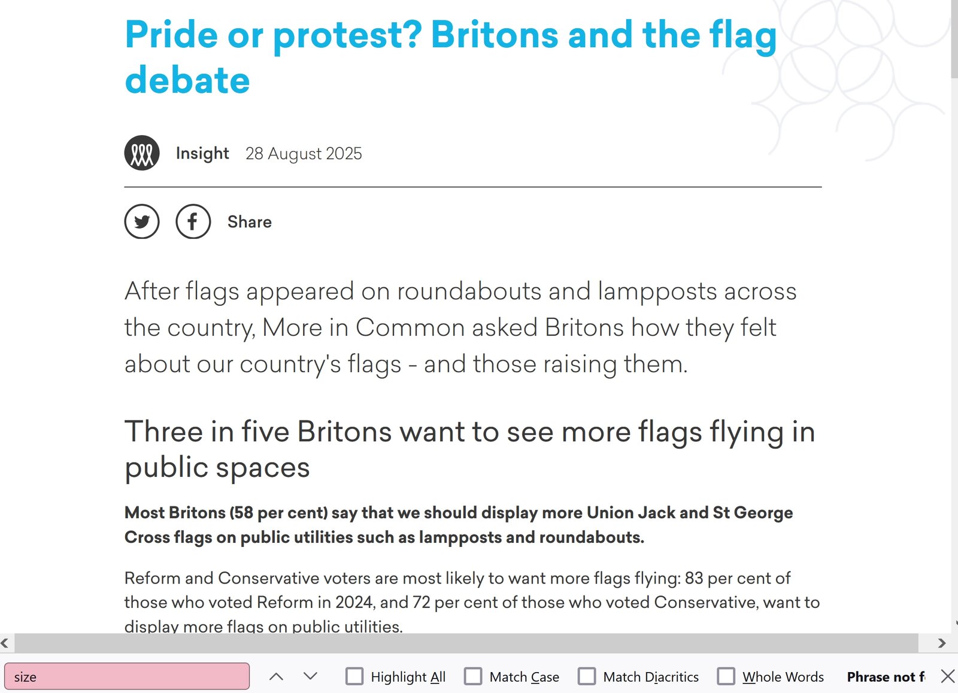
Task: Click the Twitter share icon
Action: coord(142,222)
